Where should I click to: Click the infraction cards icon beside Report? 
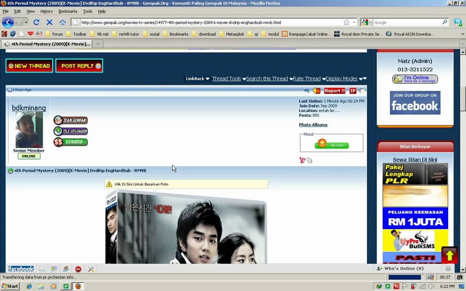coord(316,91)
